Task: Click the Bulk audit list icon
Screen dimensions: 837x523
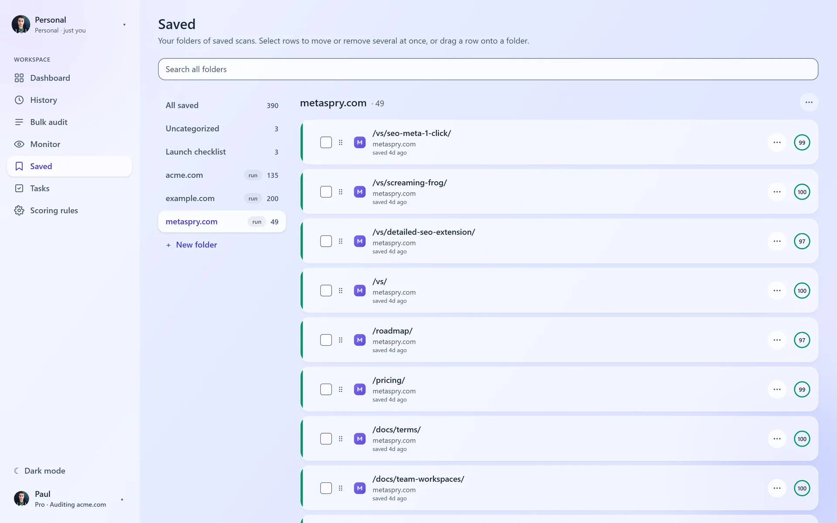Action: pos(19,122)
